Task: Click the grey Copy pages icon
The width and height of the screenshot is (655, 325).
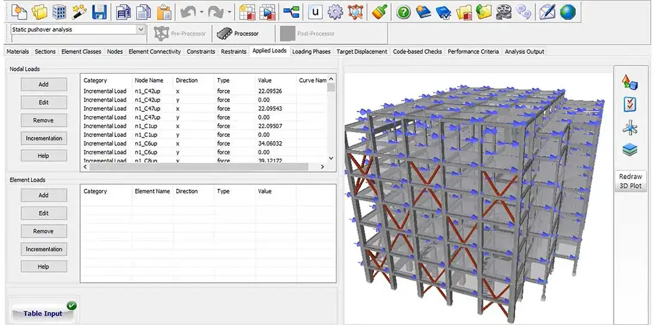Action: 144,12
